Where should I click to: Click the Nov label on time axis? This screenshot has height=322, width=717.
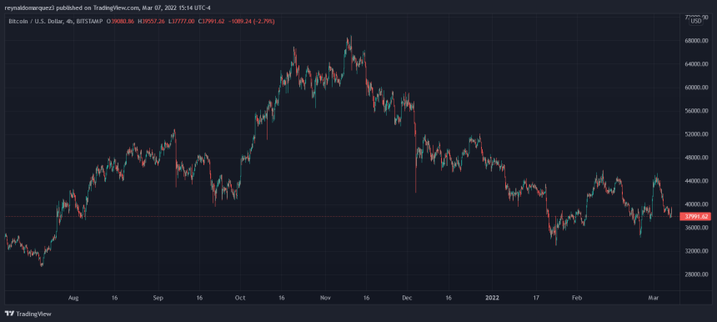point(325,298)
